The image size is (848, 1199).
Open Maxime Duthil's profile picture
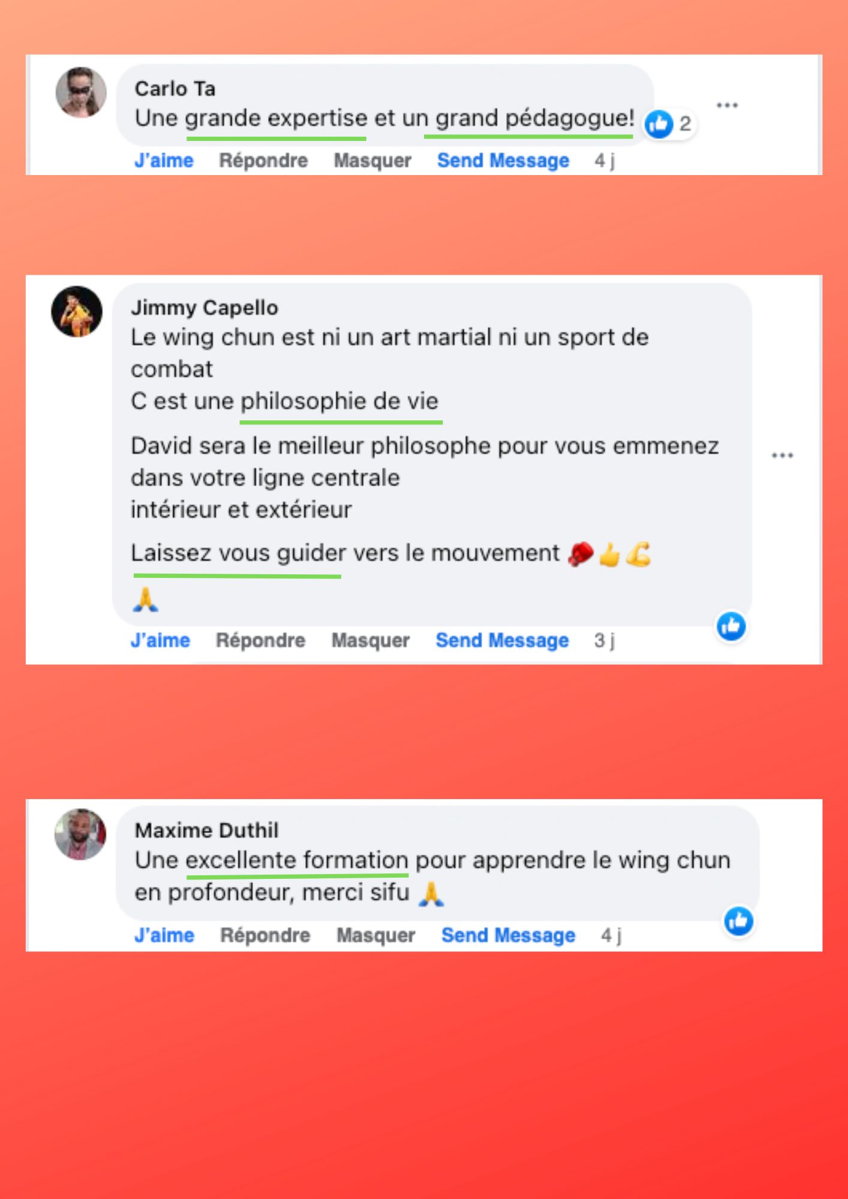click(x=80, y=834)
